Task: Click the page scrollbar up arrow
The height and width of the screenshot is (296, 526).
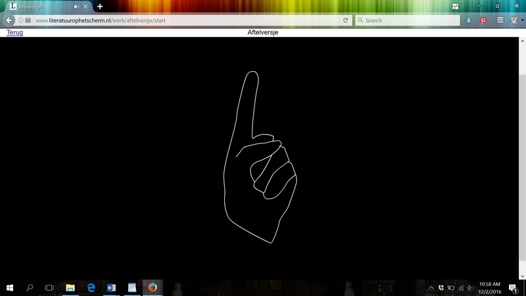Action: coord(522,41)
